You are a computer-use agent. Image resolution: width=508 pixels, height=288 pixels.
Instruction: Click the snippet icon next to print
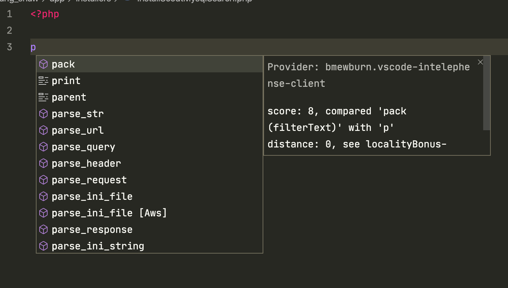43,80
